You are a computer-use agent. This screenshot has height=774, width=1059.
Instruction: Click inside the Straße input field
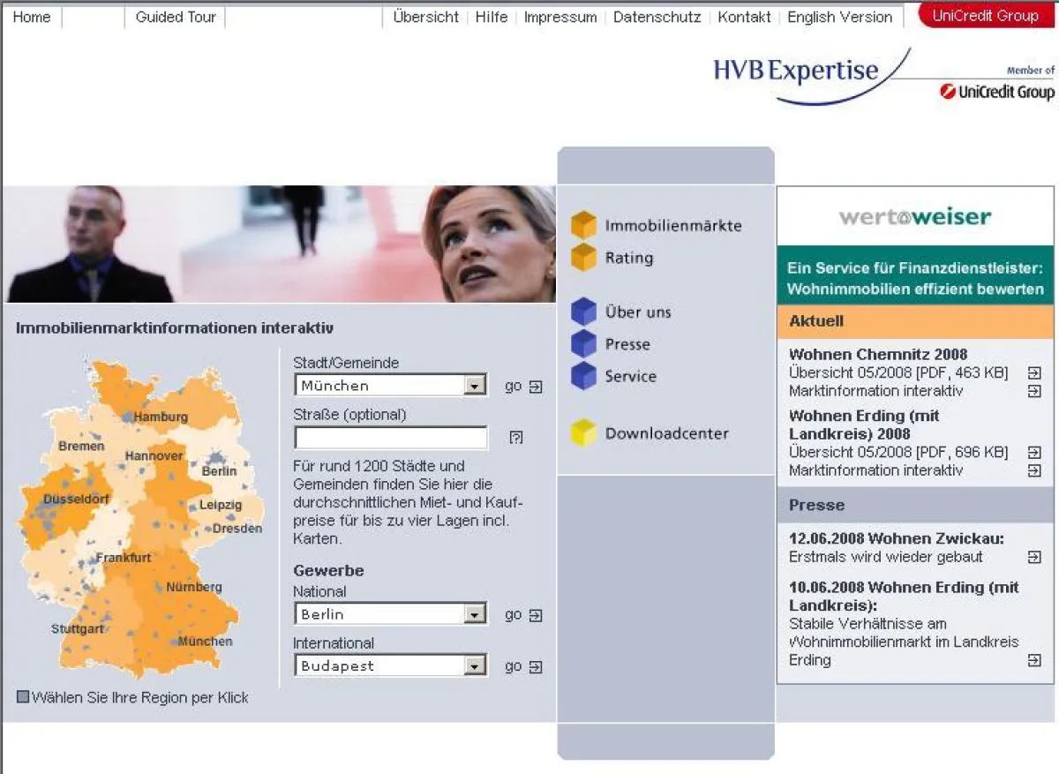(x=391, y=437)
